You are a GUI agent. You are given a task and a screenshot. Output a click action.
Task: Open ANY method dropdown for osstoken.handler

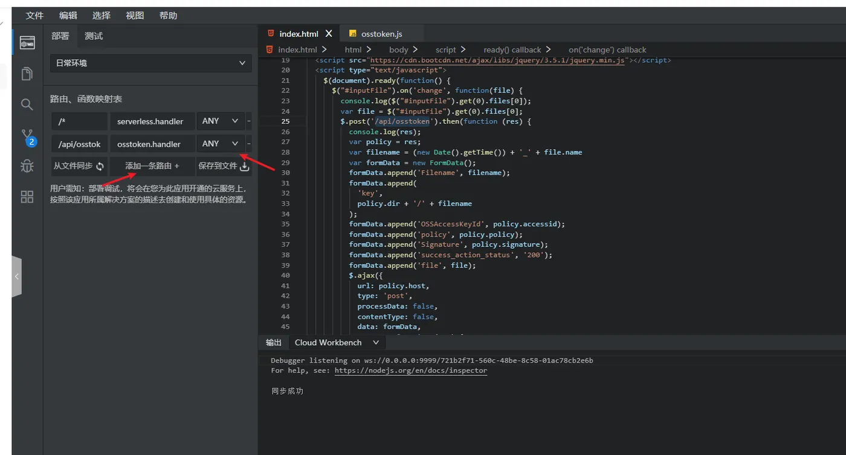[221, 144]
